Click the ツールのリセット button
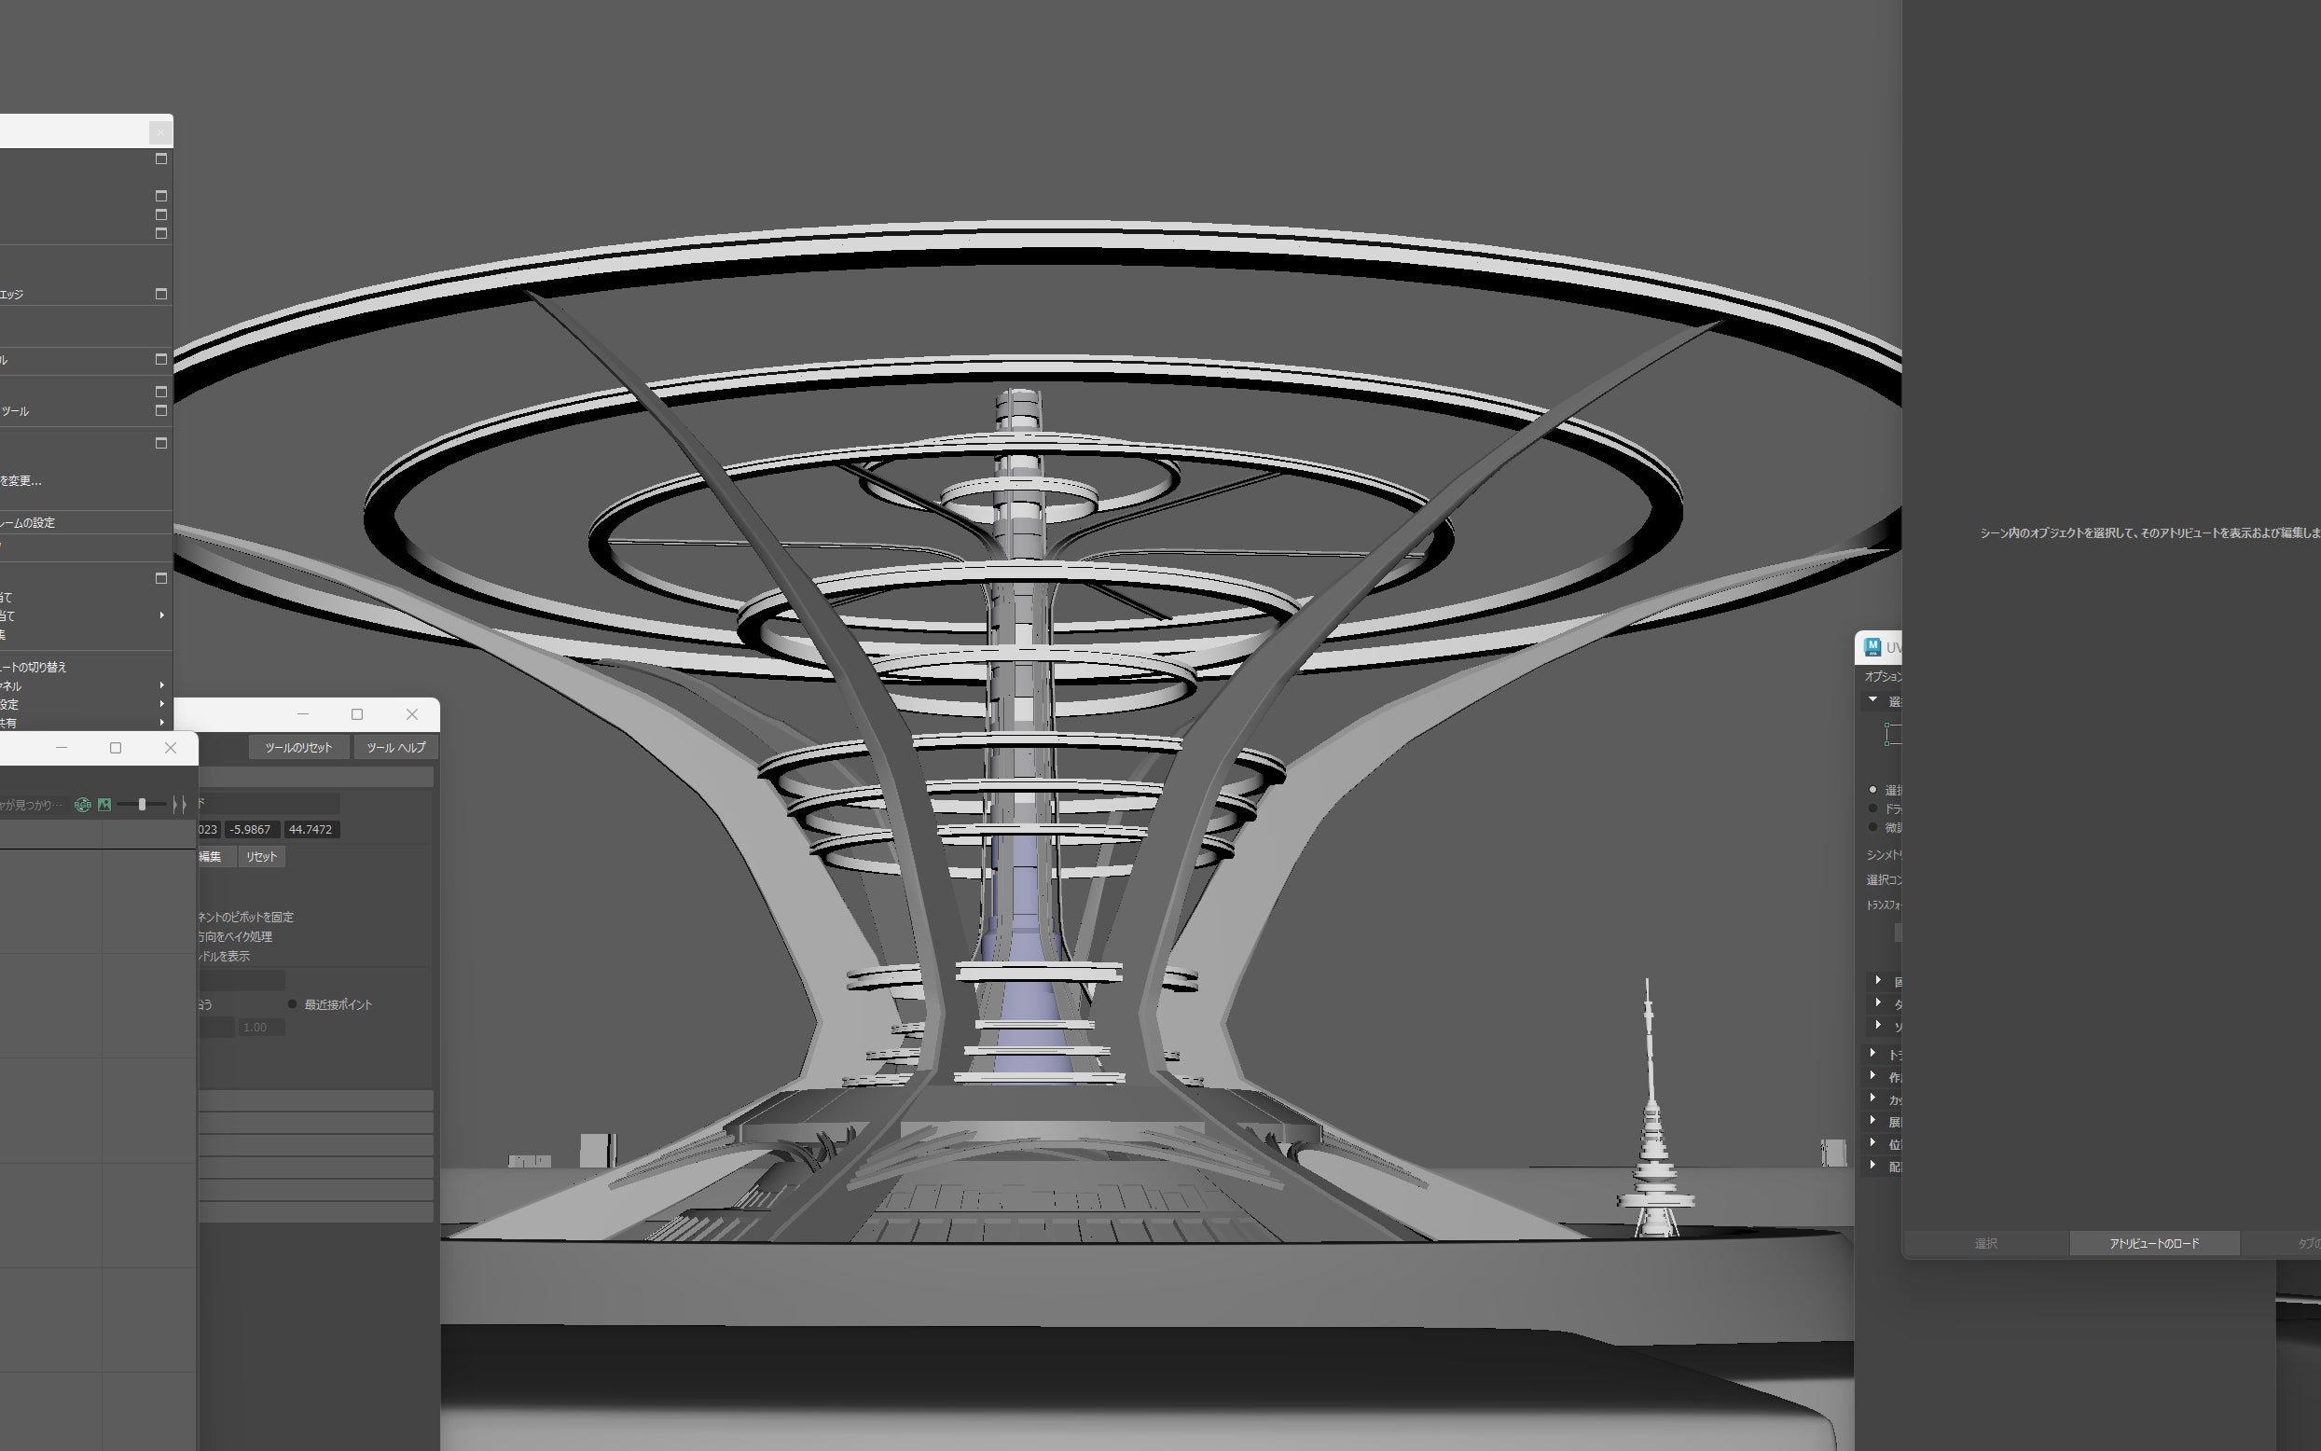The height and width of the screenshot is (1451, 2321). (x=297, y=747)
